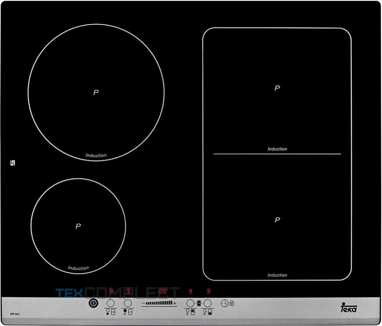Image resolution: width=382 pixels, height=326 pixels.
Task: Tap the red timer display showing 09.
Action: [x=163, y=291]
